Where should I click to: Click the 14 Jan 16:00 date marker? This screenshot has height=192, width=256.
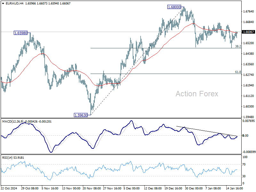tap(234, 188)
